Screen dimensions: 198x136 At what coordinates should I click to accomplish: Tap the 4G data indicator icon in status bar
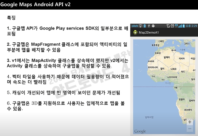[x=176, y=26]
